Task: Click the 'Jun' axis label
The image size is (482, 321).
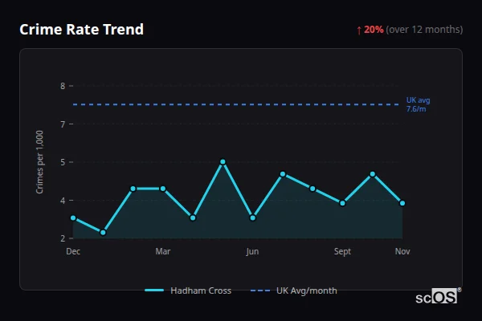Action: [252, 251]
